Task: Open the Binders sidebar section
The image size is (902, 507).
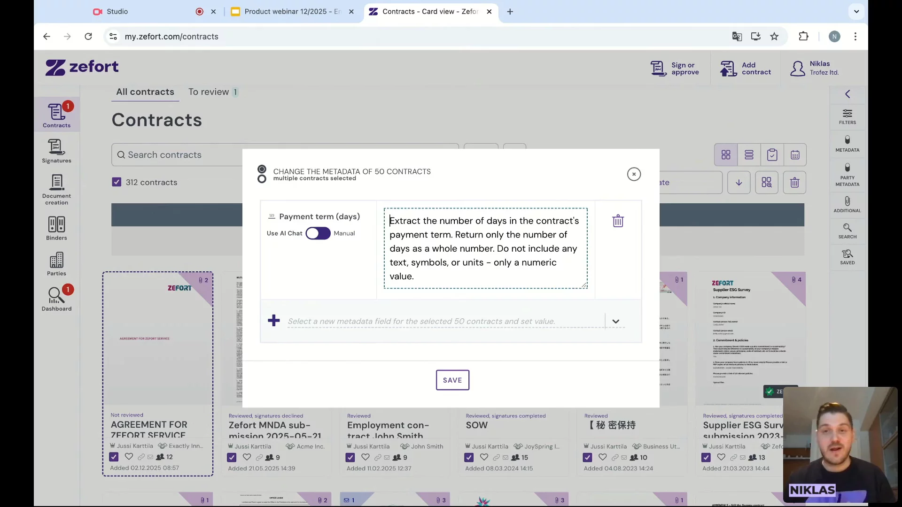Action: coord(56,228)
